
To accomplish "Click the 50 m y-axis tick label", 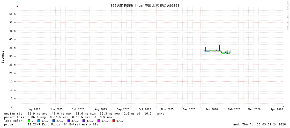I will (13, 23).
